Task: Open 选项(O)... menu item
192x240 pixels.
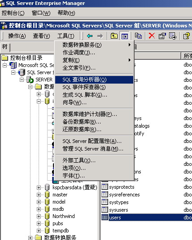Action: click(x=94, y=168)
